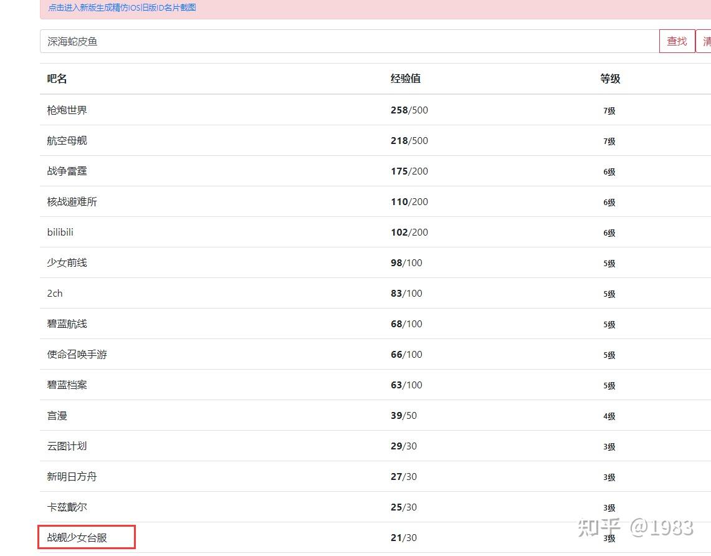The width and height of the screenshot is (711, 556).
Task: Select the 使命召唤手游 entry
Action: [x=77, y=354]
